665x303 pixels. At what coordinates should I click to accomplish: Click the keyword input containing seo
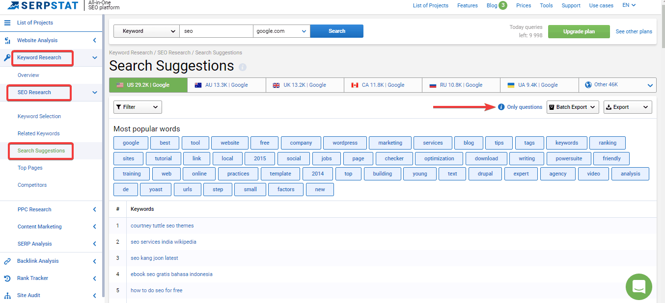[216, 30]
